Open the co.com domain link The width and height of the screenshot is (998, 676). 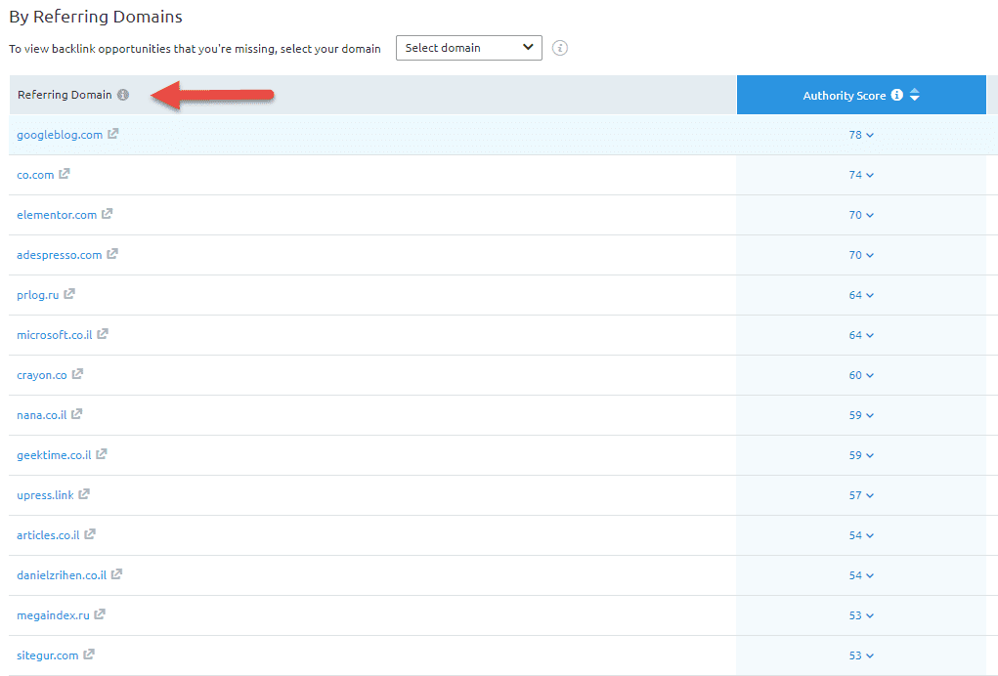tap(35, 175)
